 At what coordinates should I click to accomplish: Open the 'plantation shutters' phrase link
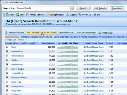pos(19,78)
